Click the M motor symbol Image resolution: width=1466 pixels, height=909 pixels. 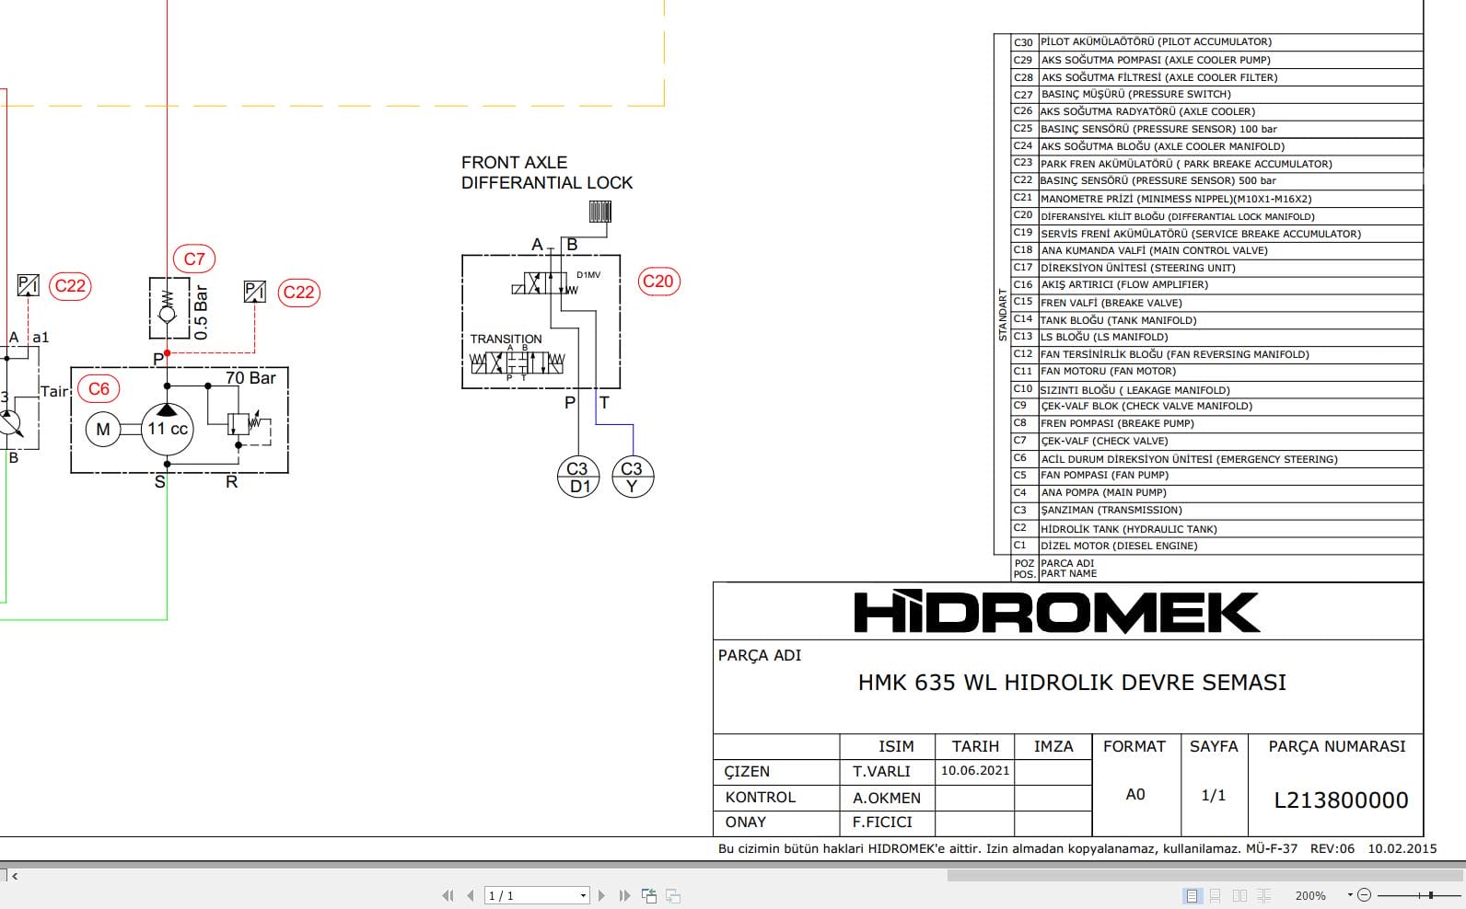103,429
